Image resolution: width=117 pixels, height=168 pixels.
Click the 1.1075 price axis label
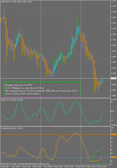[114, 51]
